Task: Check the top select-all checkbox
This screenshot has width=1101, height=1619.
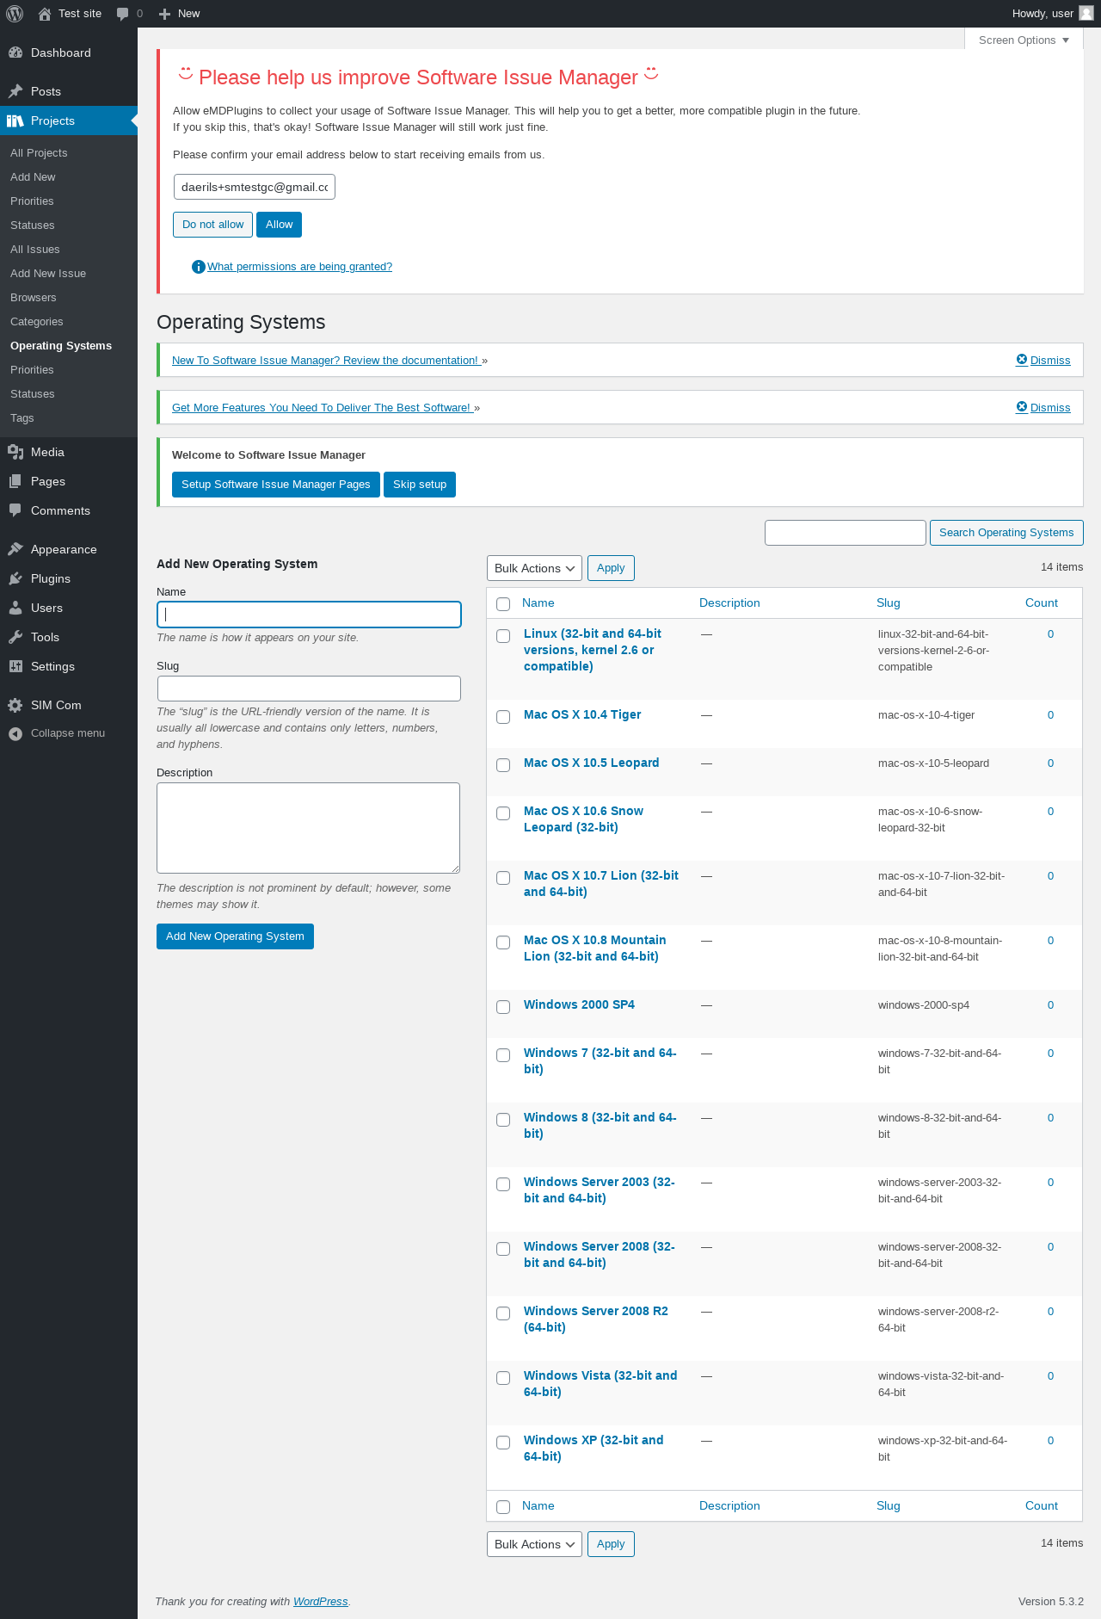Action: tap(503, 604)
